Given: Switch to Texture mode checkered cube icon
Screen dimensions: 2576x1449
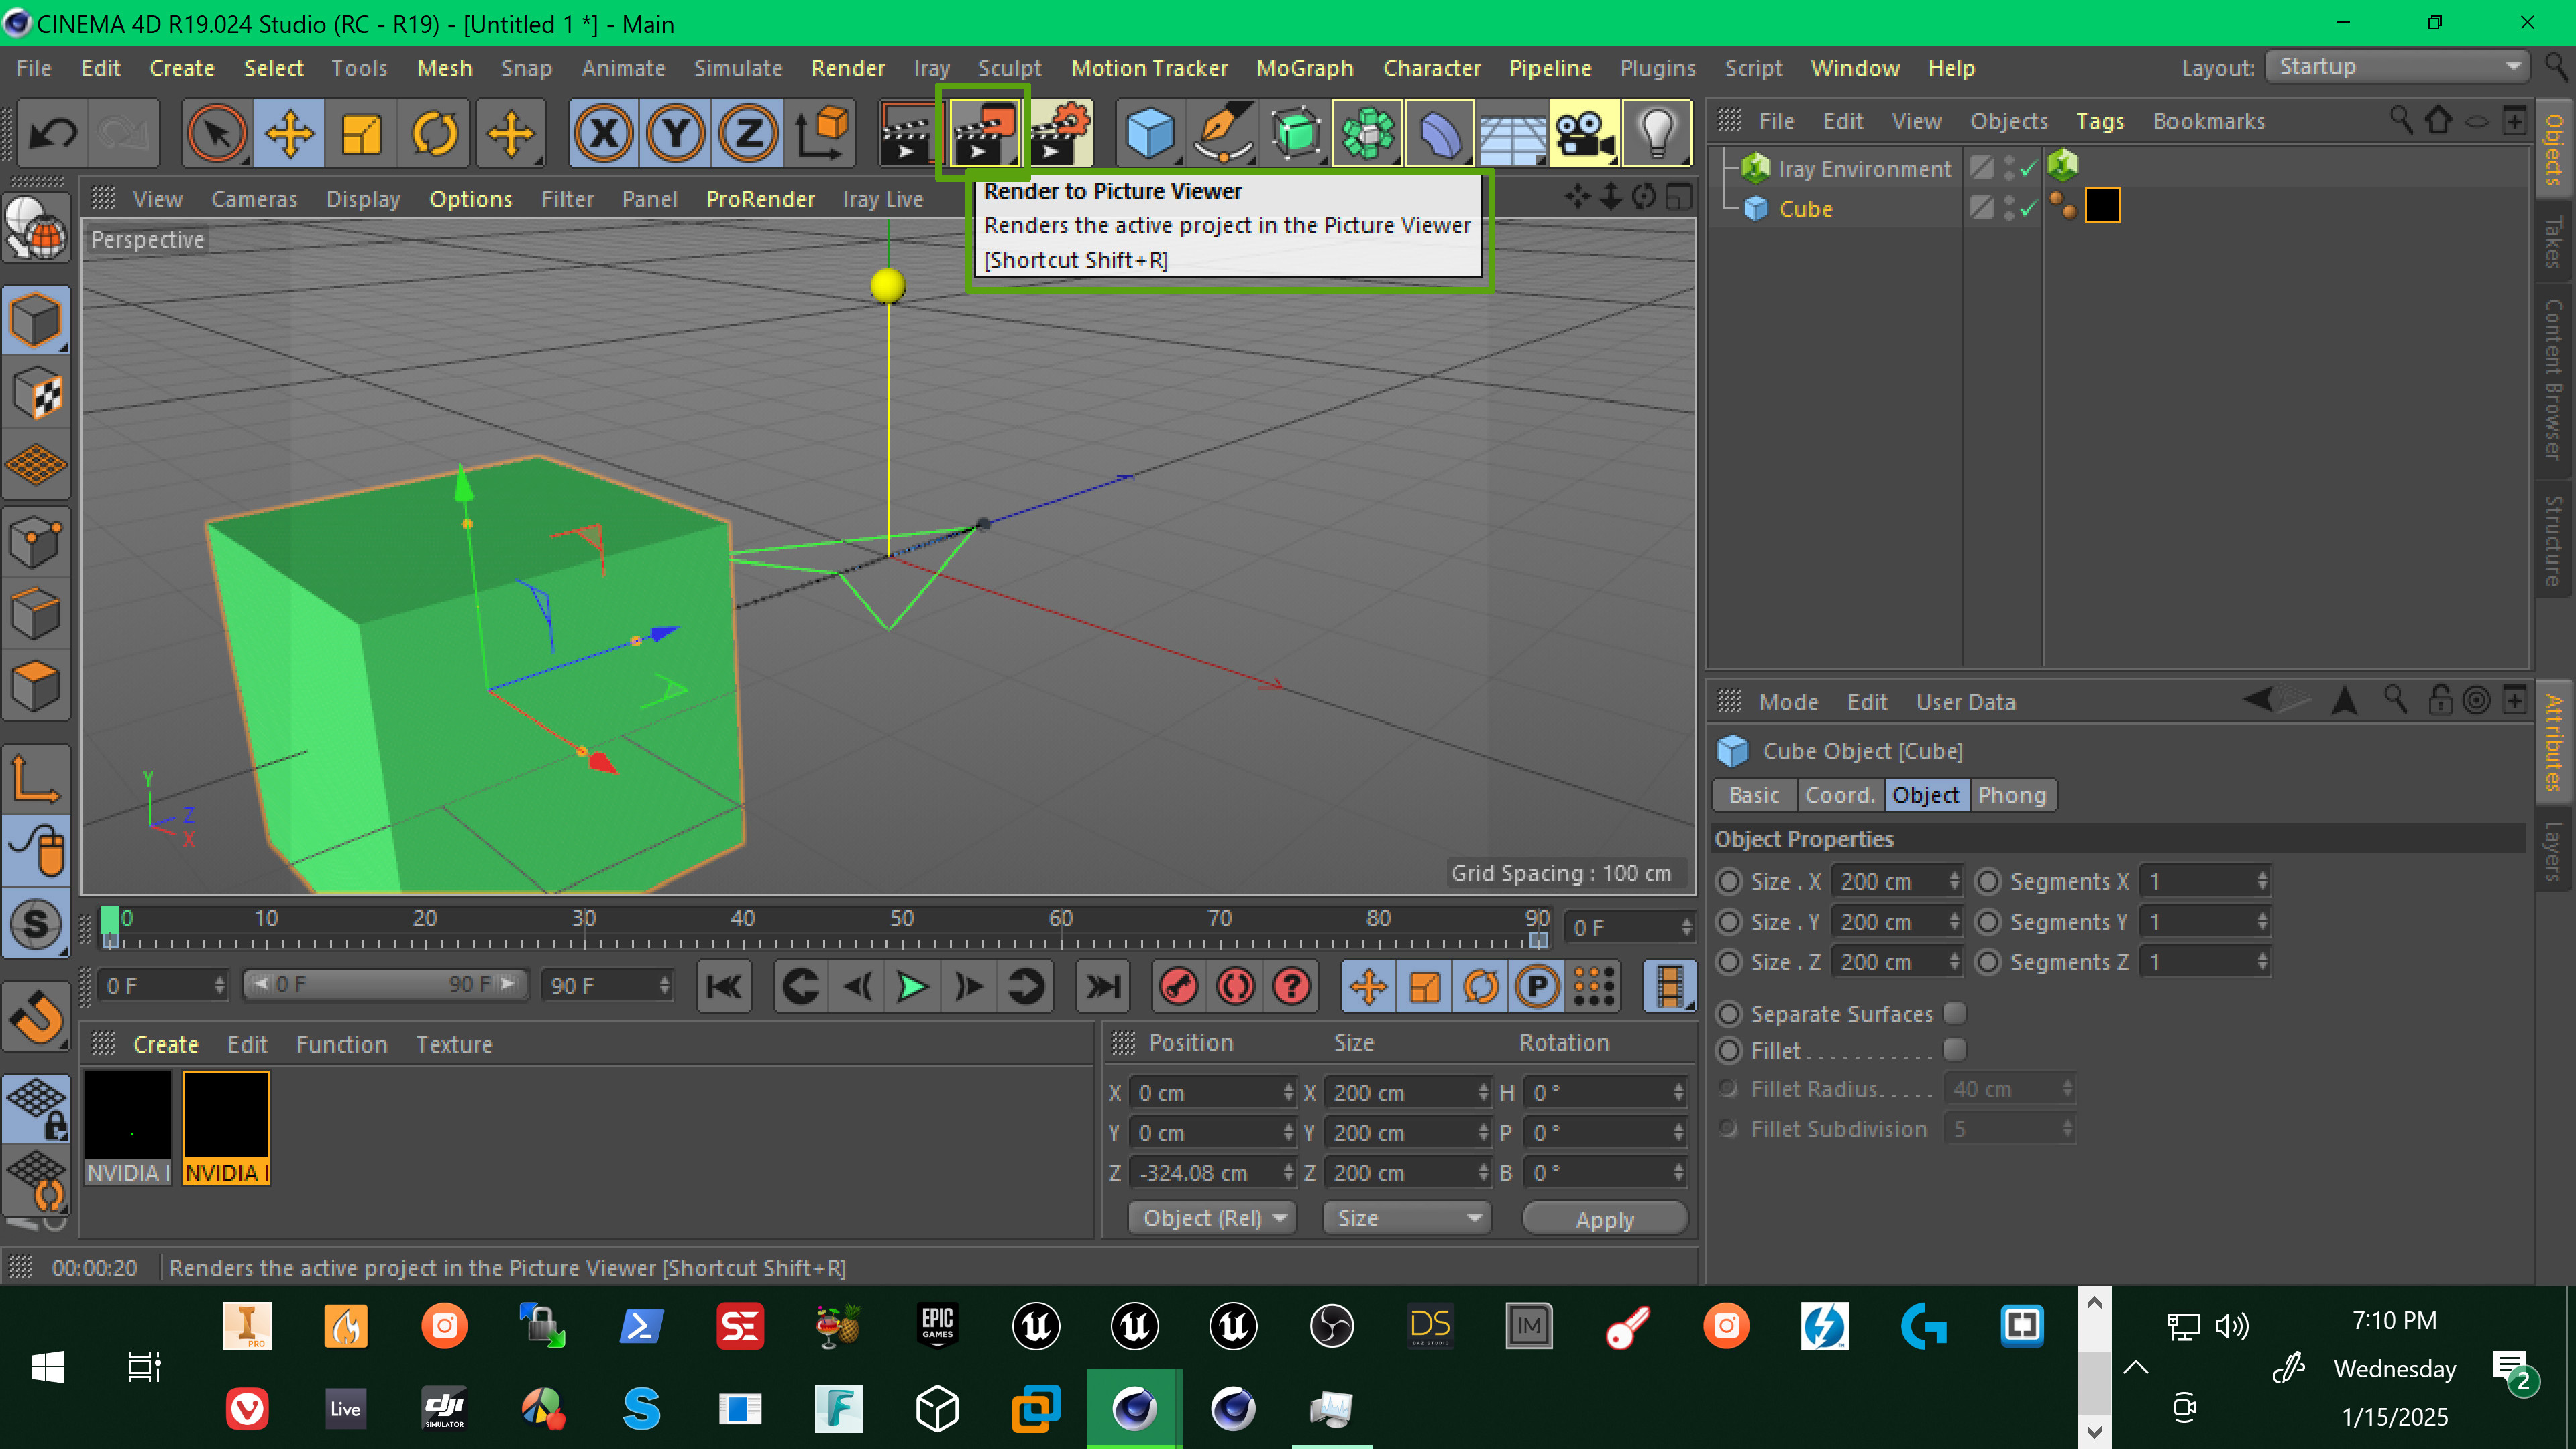Looking at the screenshot, I should 37,393.
